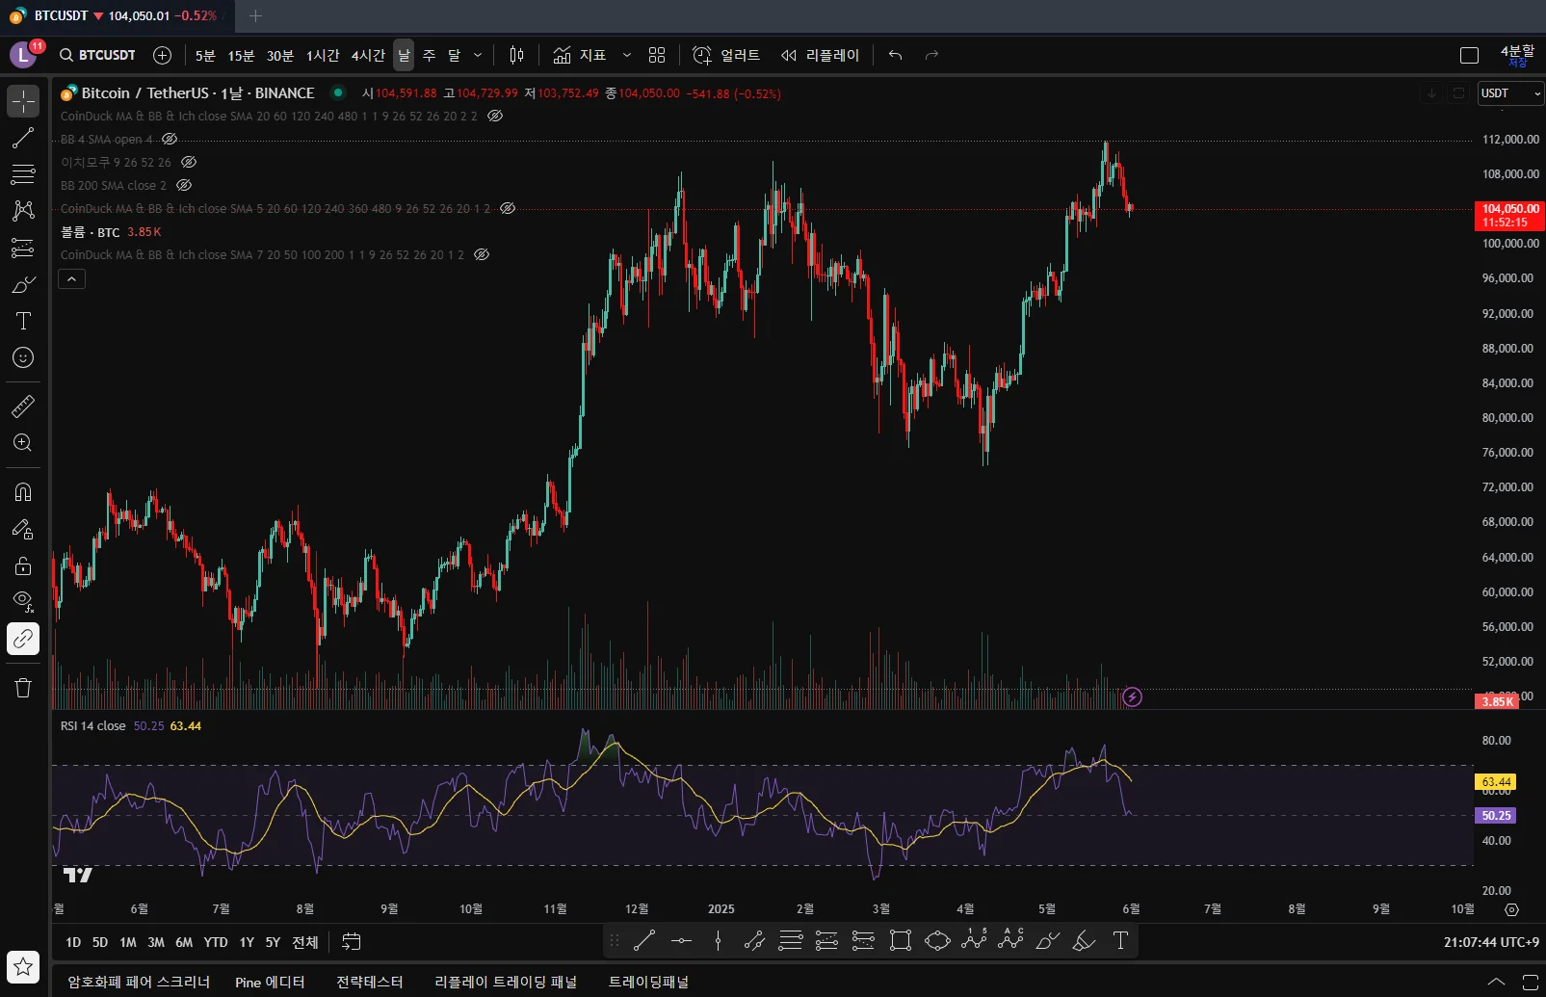Select the ABC correction wave tool

(1010, 941)
